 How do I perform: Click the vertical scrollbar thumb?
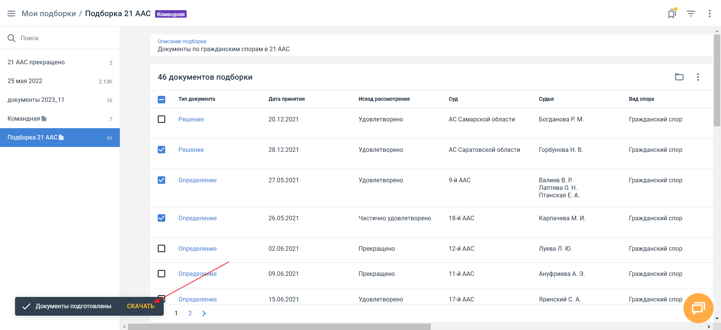(717, 80)
